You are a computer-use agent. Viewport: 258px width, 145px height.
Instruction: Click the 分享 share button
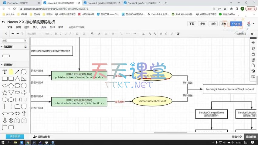tap(236, 24)
